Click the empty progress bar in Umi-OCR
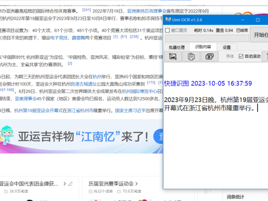This screenshot has width=268, height=201. [x=207, y=38]
